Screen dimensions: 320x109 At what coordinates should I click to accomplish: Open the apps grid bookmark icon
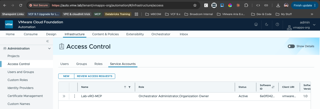coord(137,14)
